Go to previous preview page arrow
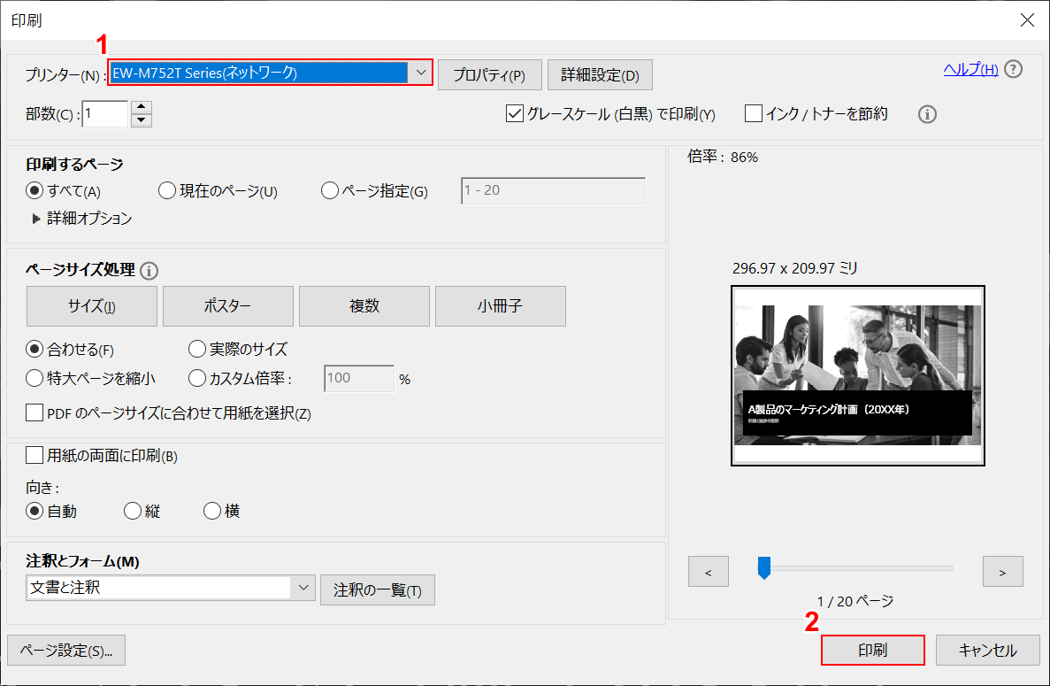 [x=708, y=572]
